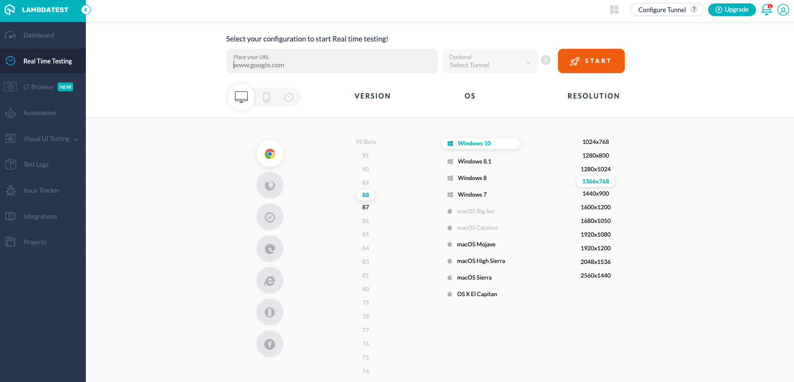This screenshot has width=794, height=382.
Task: Select resolution 2560x1440
Action: point(595,276)
